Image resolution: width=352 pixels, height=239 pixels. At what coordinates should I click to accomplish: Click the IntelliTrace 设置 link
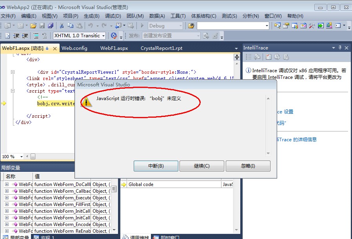285,112
